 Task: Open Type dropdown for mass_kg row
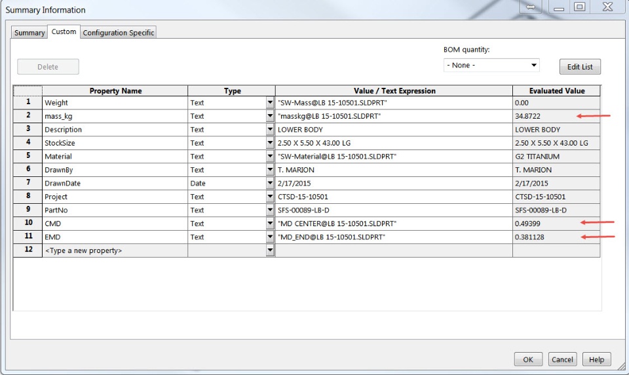[270, 116]
